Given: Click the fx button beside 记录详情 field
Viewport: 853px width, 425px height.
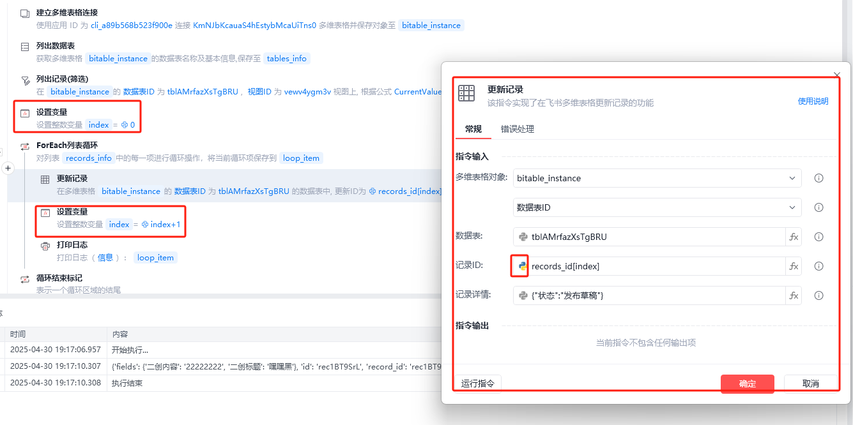Looking at the screenshot, I should pos(794,295).
